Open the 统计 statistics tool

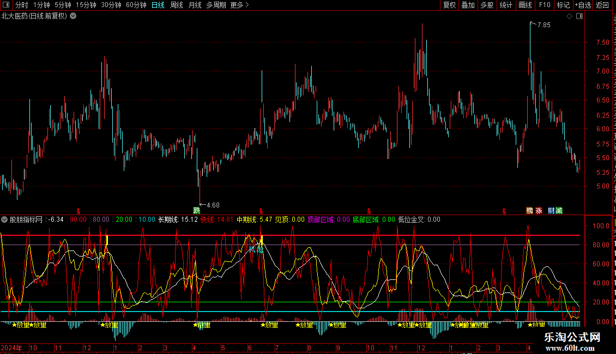coord(506,5)
